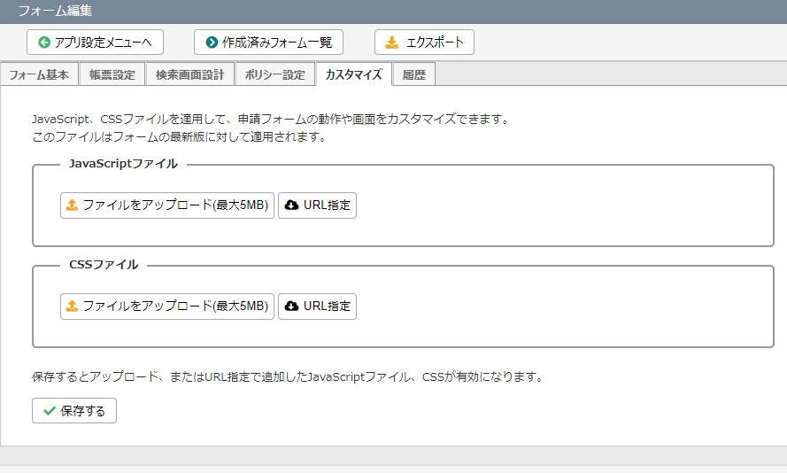Specify URL for CSSファイル
The width and height of the screenshot is (787, 473).
point(317,306)
